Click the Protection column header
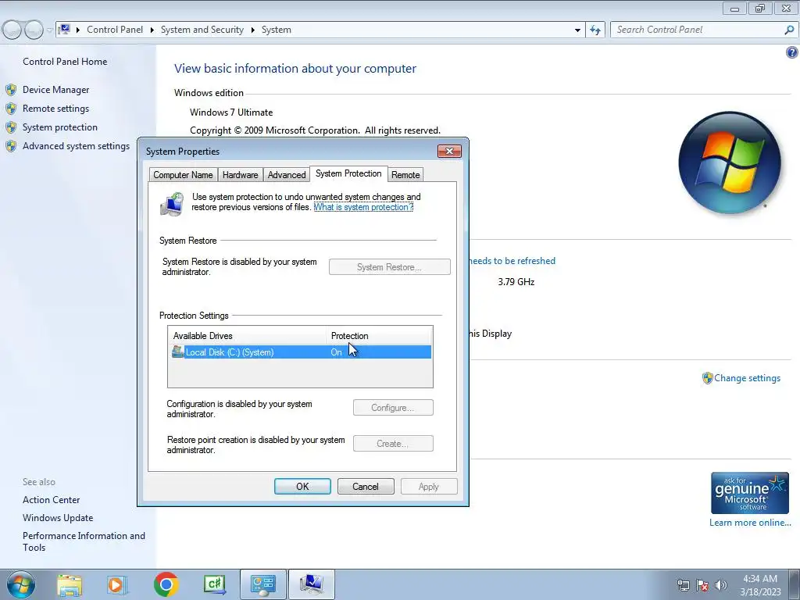 tap(379, 336)
